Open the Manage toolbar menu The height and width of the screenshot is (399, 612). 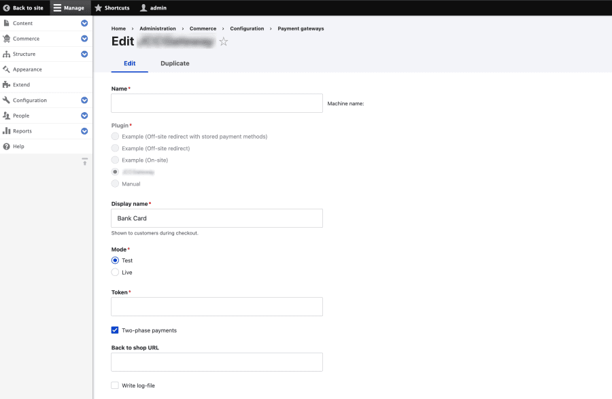coord(69,8)
